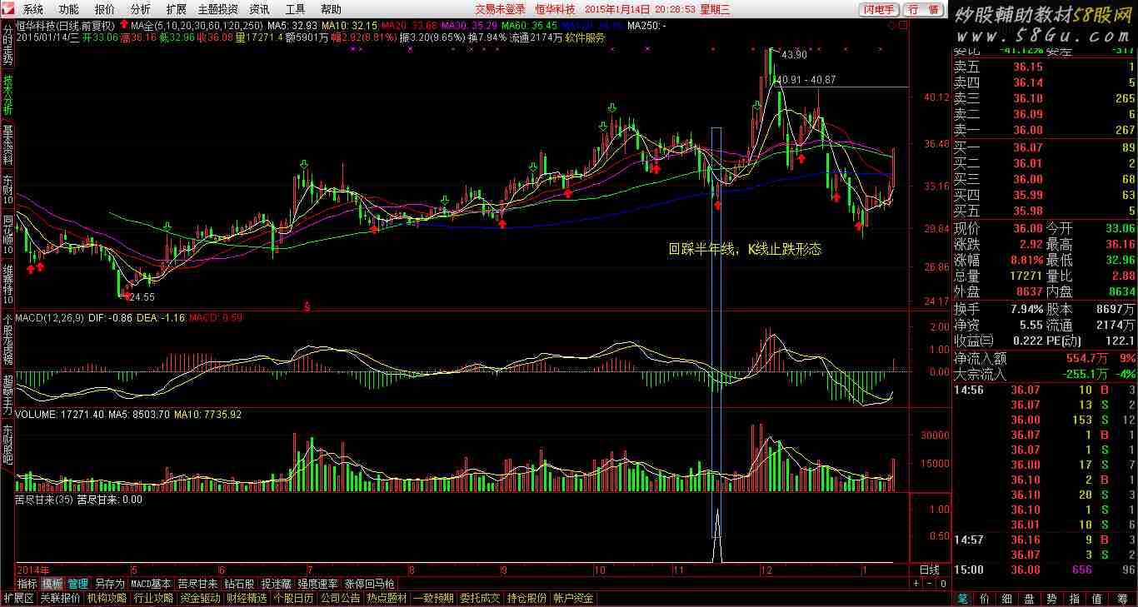Open the 资讯 menu
This screenshot has width=1138, height=607.
point(259,9)
